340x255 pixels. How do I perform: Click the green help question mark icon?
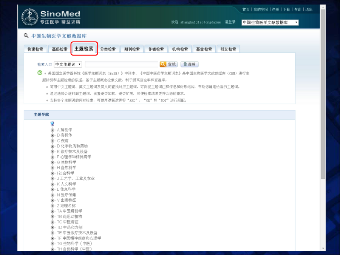(40, 73)
